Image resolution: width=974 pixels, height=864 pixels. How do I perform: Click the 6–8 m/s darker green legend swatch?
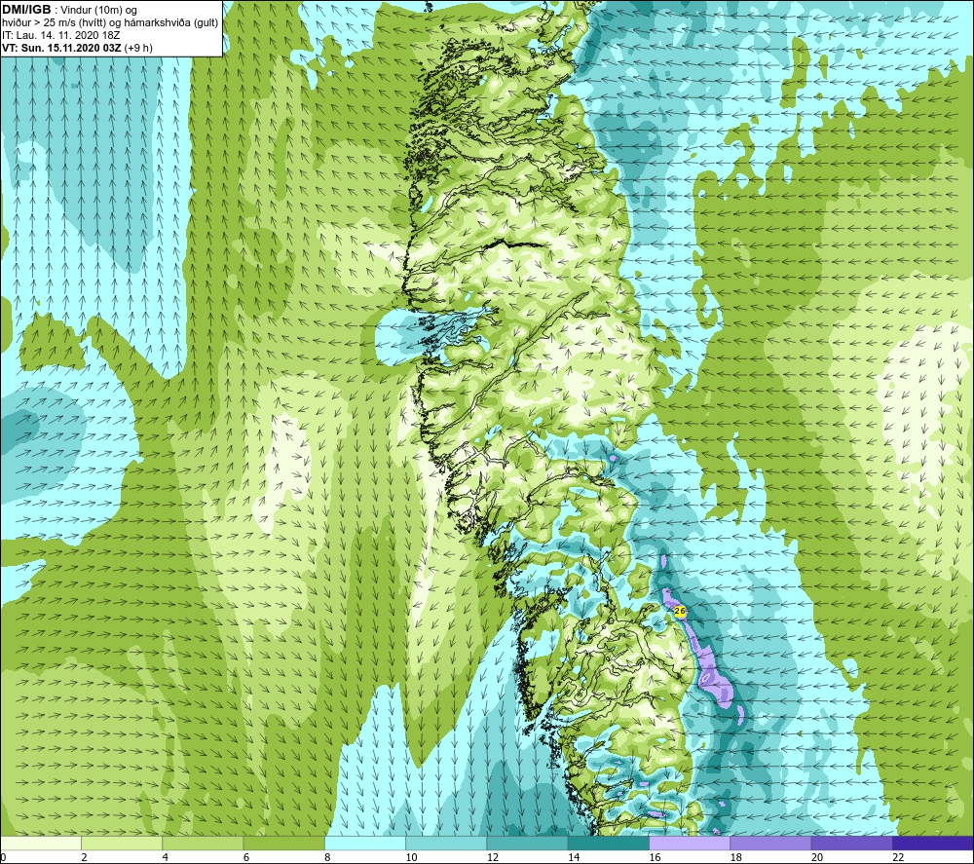coord(283,843)
